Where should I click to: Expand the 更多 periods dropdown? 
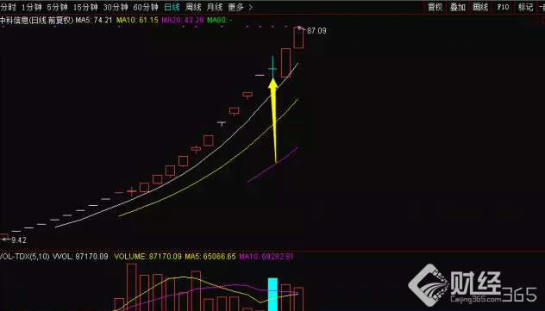point(236,7)
